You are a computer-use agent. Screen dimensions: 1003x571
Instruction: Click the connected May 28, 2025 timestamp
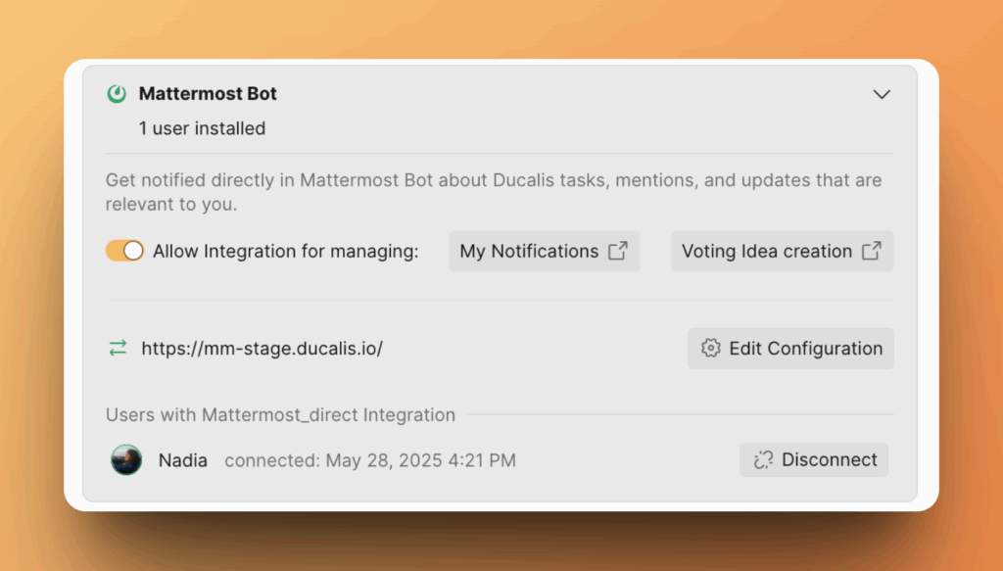370,460
